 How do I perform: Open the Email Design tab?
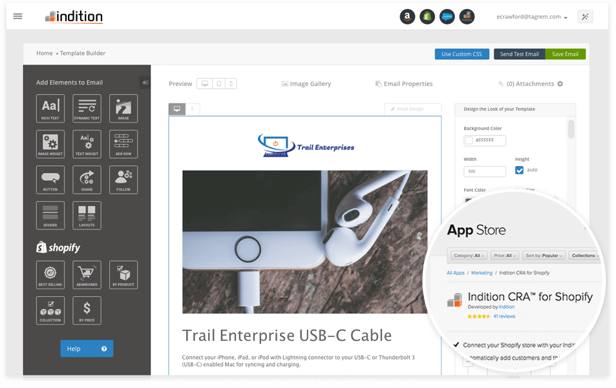click(x=412, y=109)
